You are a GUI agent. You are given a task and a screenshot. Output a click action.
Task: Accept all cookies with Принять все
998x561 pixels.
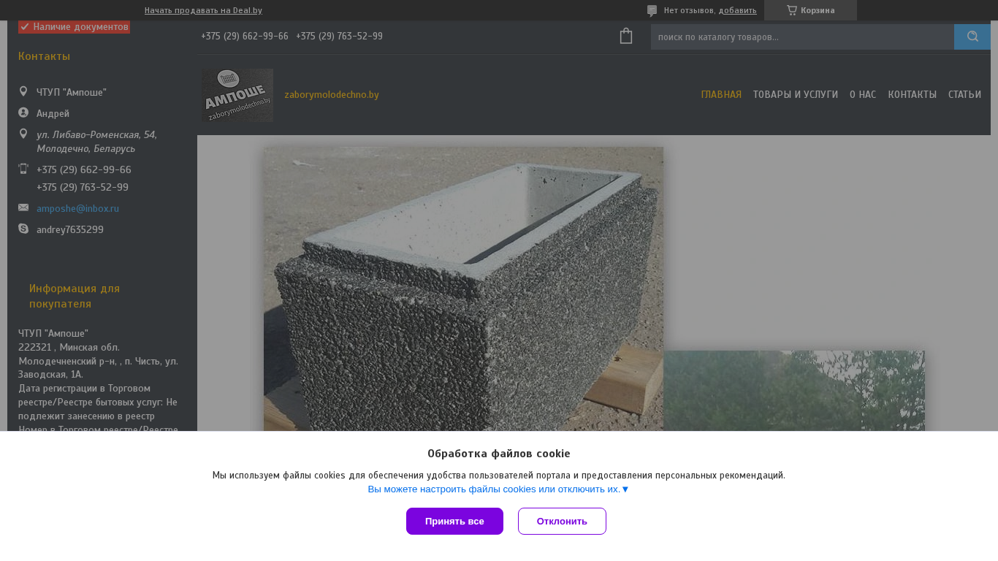(x=454, y=521)
